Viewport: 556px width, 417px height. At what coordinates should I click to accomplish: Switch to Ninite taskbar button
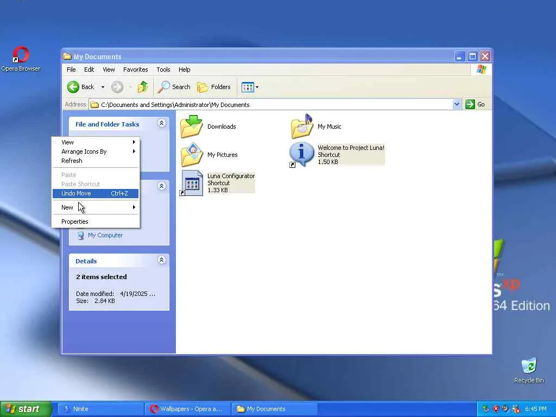coord(100,409)
